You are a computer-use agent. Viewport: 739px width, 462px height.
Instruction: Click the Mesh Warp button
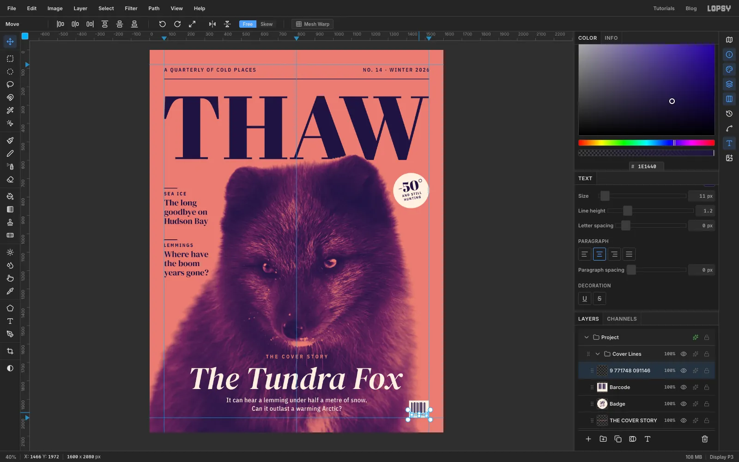313,24
